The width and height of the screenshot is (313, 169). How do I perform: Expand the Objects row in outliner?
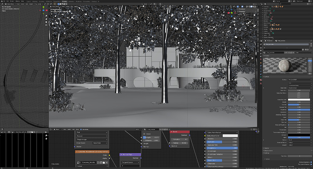(263, 25)
